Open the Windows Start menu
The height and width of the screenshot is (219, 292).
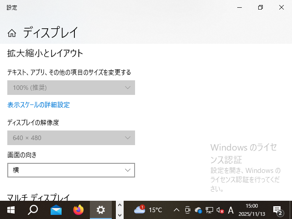(x=11, y=210)
